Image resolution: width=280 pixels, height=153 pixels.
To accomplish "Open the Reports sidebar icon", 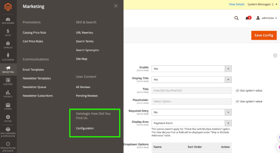I will 8,94.
